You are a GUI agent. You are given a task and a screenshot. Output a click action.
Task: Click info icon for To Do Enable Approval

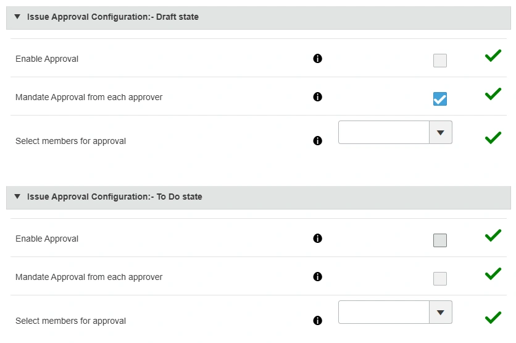click(318, 239)
